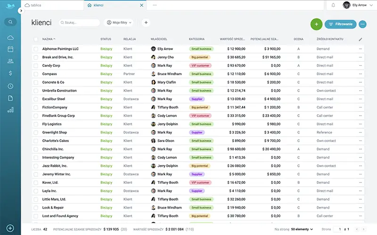Tick the checkbox for Alphonse Paintings LLC
The image size is (377, 235).
coord(36,49)
